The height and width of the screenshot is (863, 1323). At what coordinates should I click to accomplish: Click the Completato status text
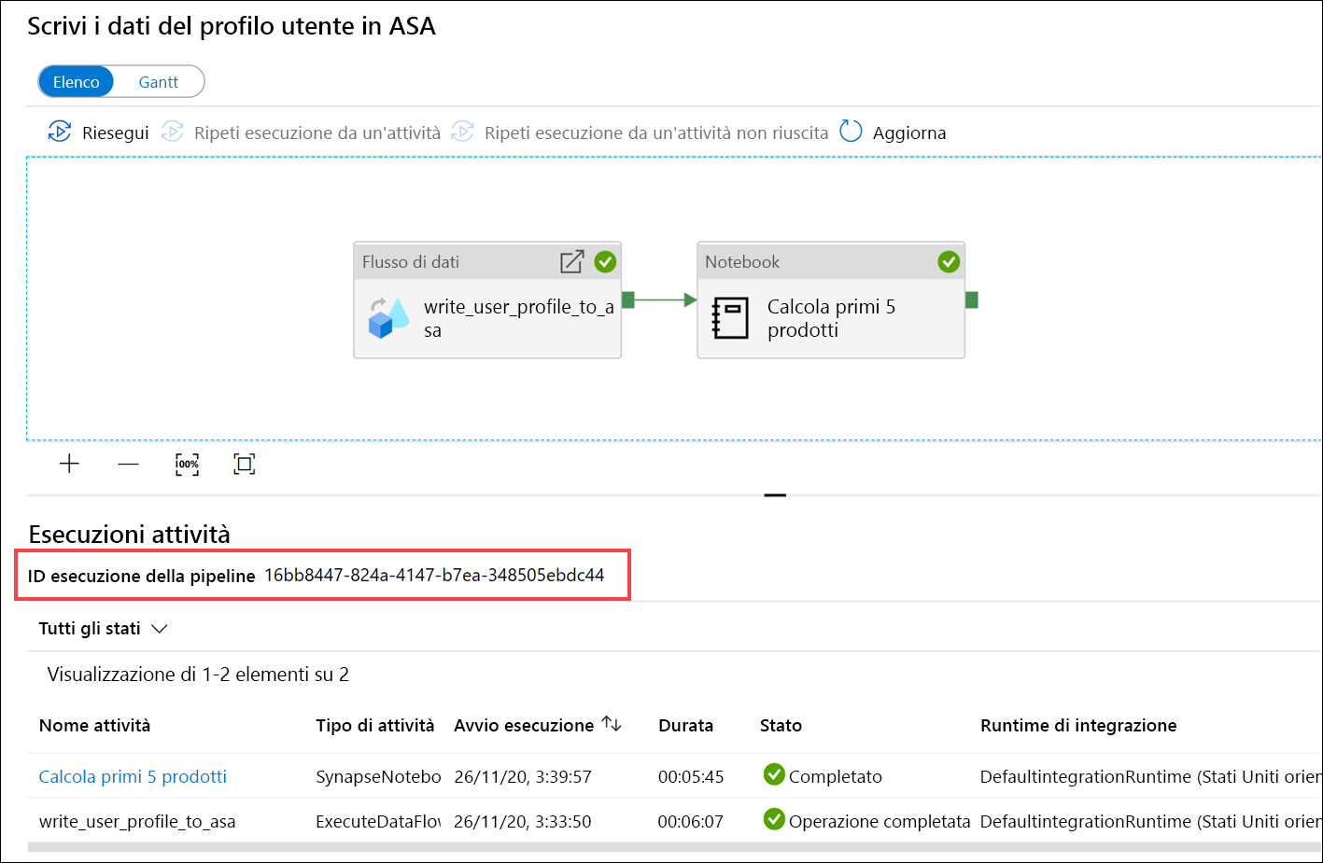pos(836,776)
